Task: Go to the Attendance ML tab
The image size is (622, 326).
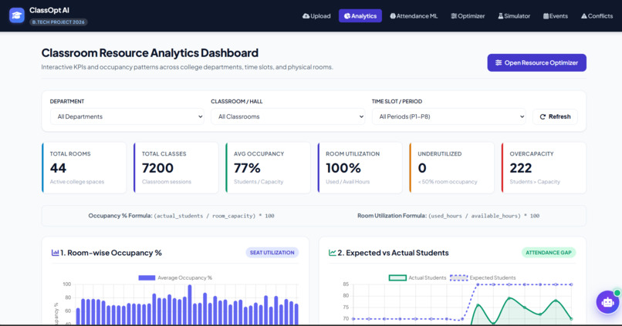Action: [x=414, y=16]
